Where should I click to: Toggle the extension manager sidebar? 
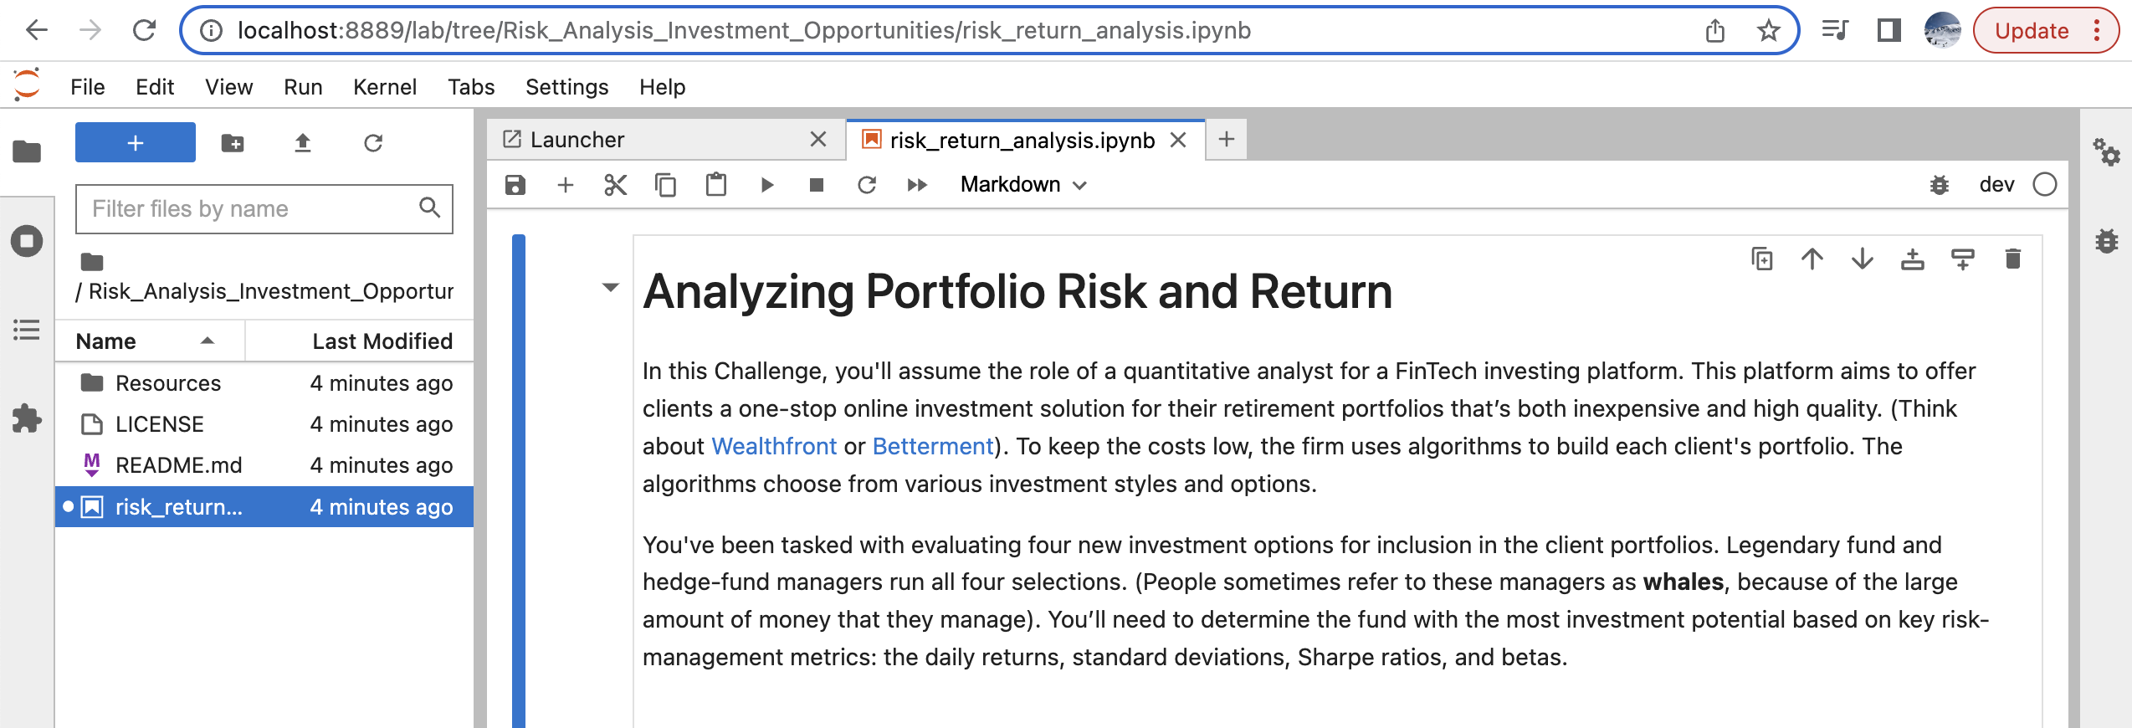26,420
